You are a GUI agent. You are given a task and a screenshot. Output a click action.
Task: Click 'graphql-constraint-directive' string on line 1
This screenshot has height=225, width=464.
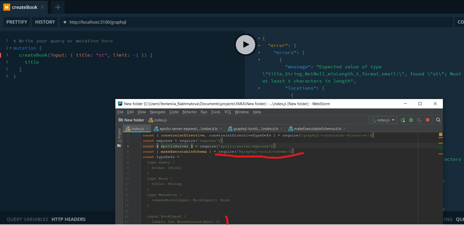click(x=335, y=135)
